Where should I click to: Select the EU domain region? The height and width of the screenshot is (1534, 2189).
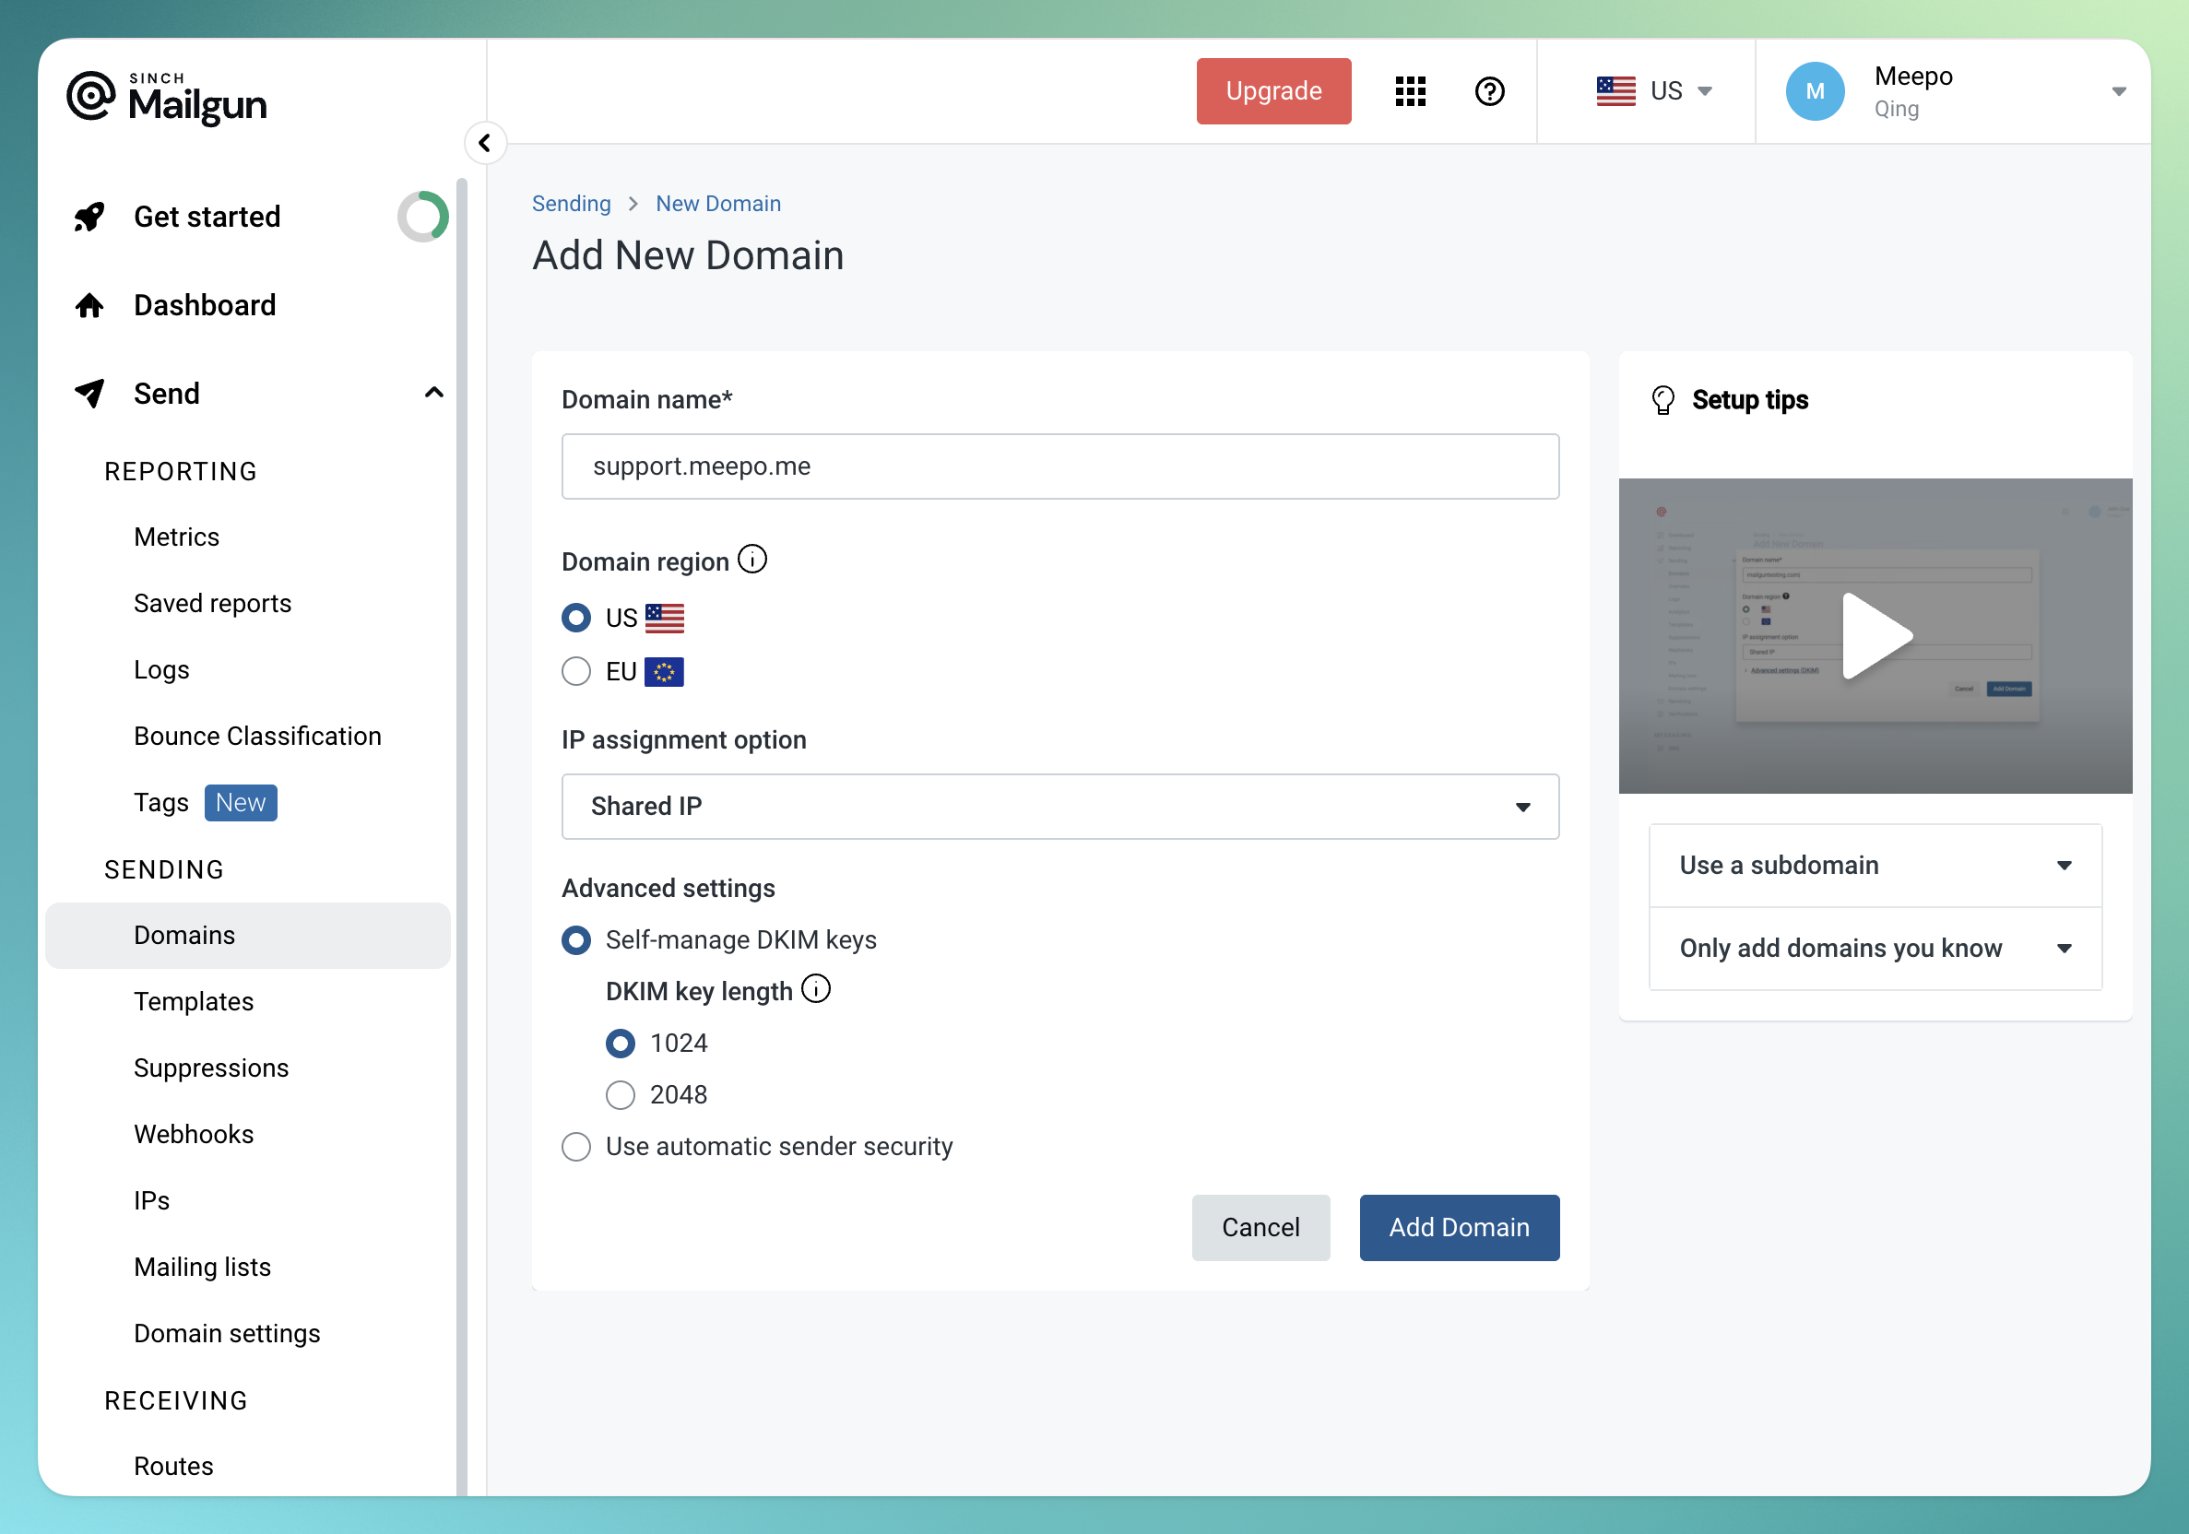click(x=576, y=672)
